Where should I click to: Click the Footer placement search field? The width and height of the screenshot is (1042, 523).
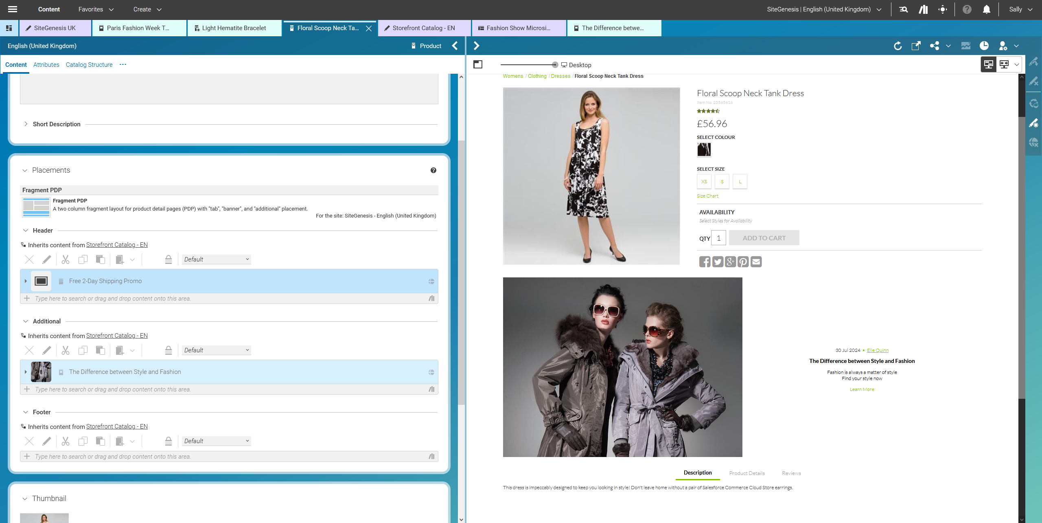(x=228, y=457)
